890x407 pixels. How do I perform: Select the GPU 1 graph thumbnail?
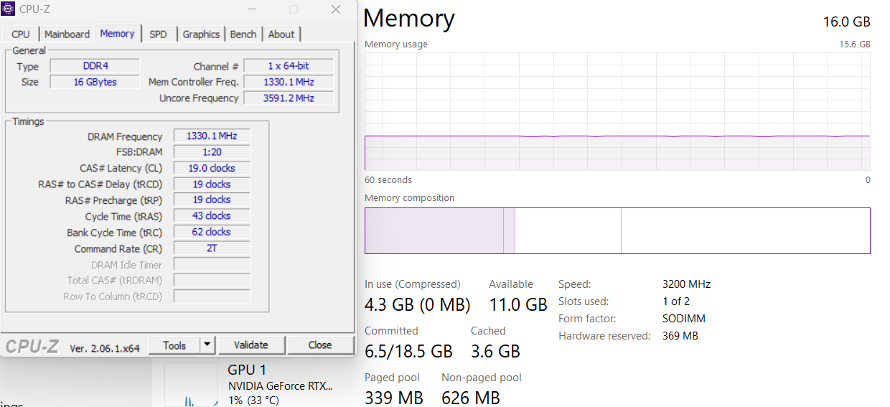click(191, 385)
